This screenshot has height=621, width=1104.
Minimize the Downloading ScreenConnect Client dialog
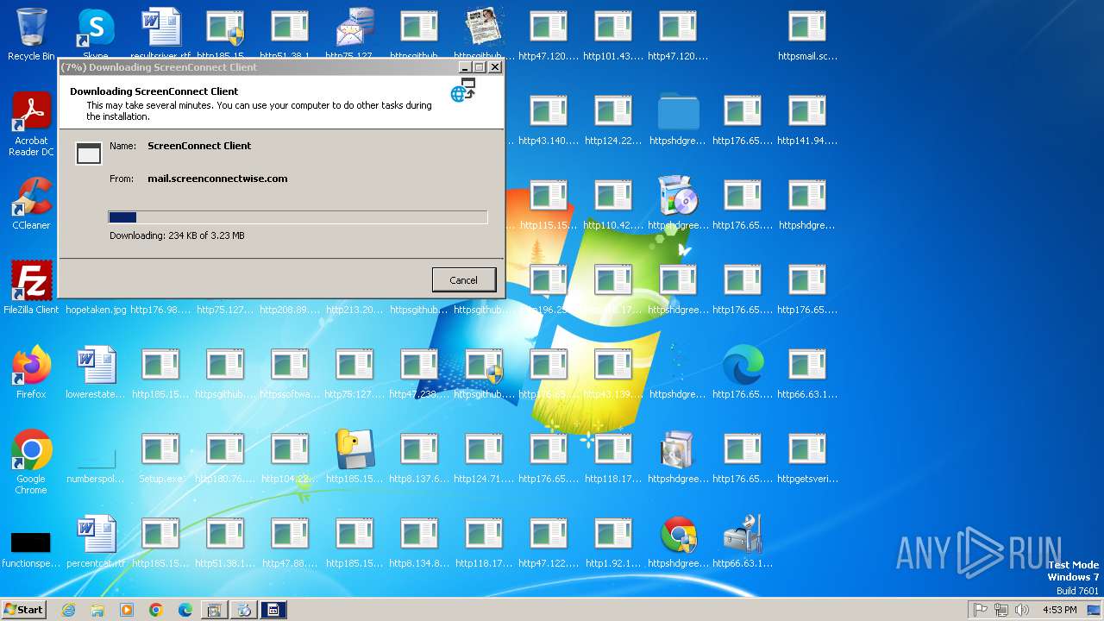pos(465,66)
